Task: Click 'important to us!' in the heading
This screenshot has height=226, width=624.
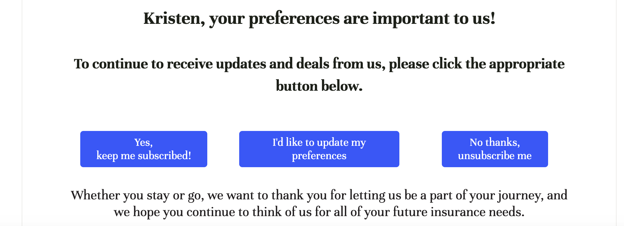Action: tap(434, 19)
